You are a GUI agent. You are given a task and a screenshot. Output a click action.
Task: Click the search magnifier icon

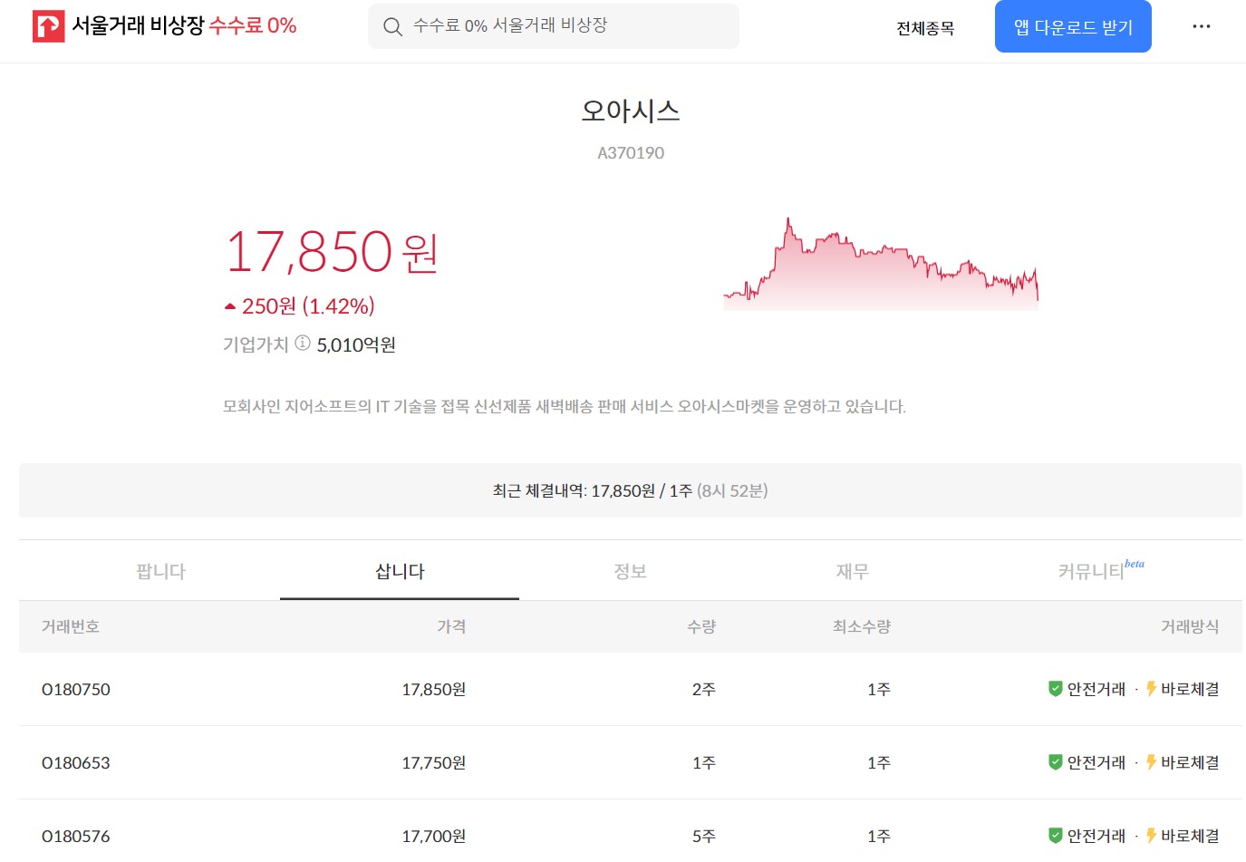click(392, 27)
